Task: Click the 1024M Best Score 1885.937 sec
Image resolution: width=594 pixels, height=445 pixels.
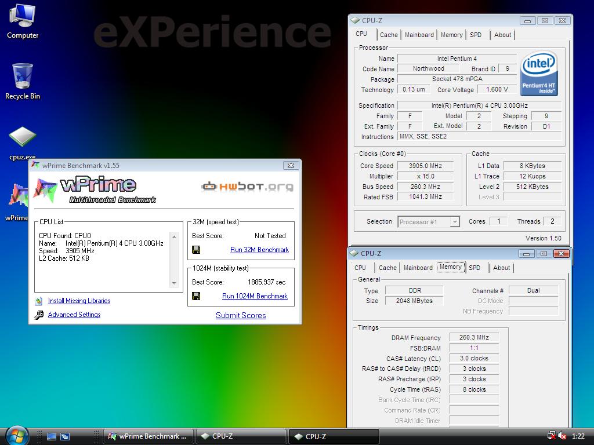Action: pos(267,282)
